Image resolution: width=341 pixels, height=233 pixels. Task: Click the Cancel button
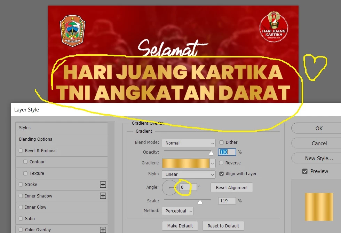coord(316,143)
